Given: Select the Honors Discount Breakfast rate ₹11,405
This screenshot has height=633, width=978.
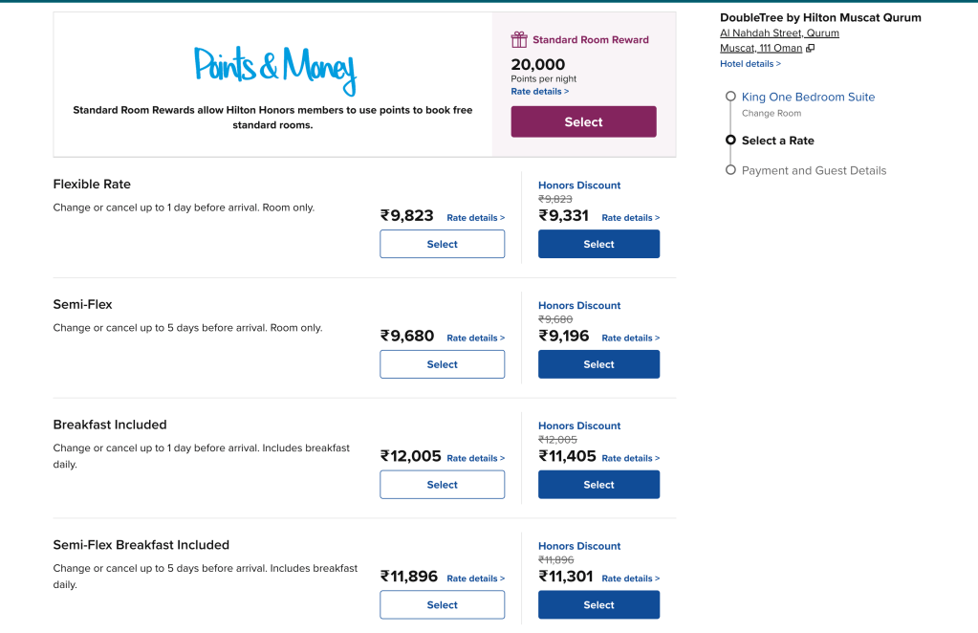Looking at the screenshot, I should 598,485.
